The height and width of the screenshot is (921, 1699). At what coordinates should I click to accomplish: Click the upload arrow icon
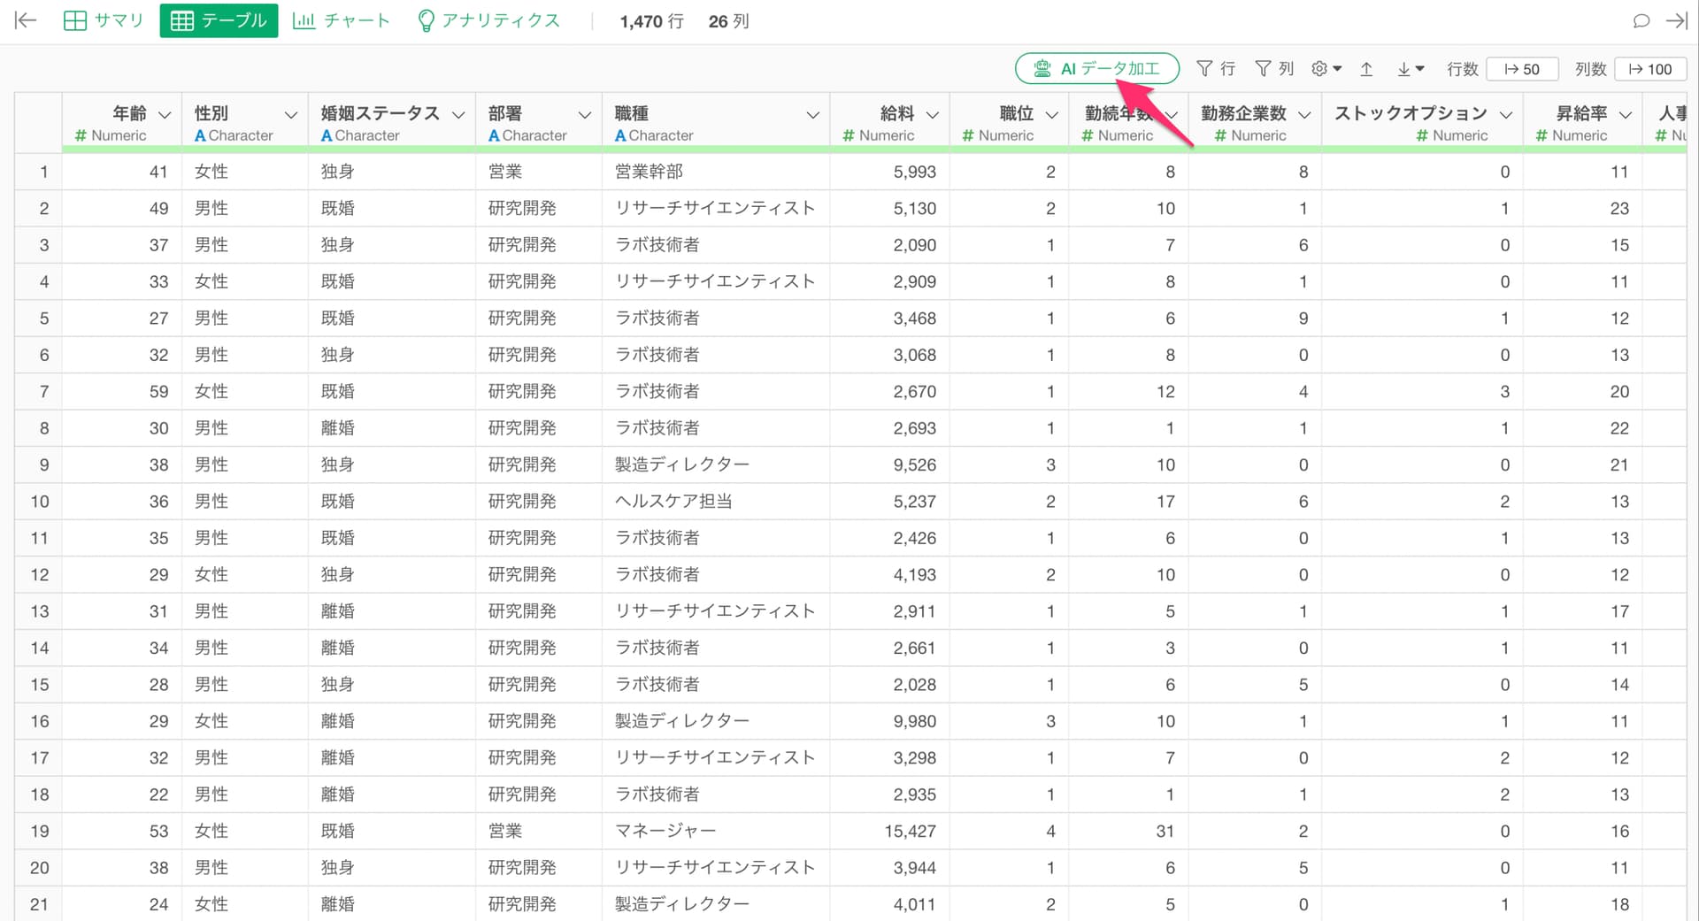(1366, 69)
